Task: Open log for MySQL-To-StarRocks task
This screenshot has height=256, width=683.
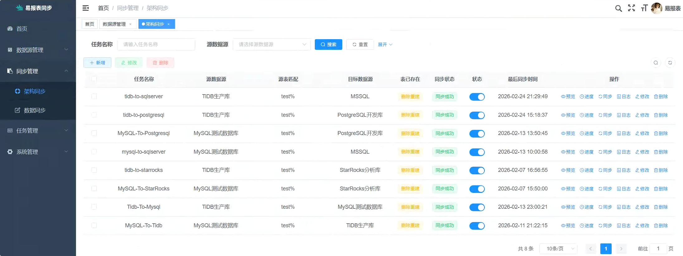Action: [624, 189]
